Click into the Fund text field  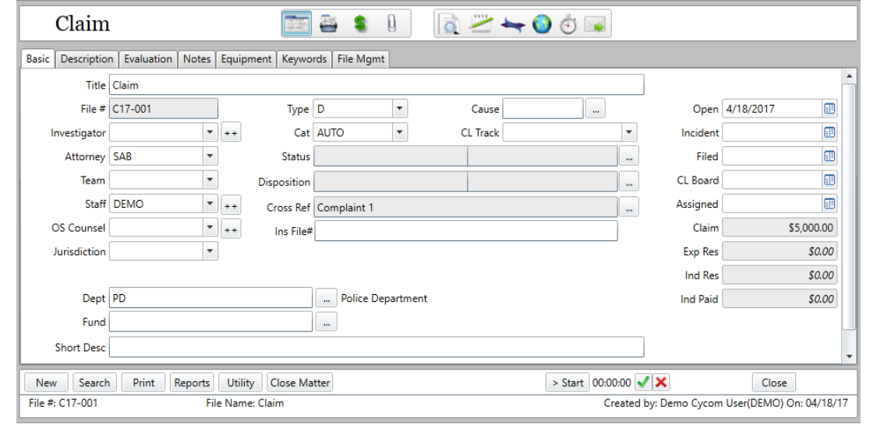(210, 322)
